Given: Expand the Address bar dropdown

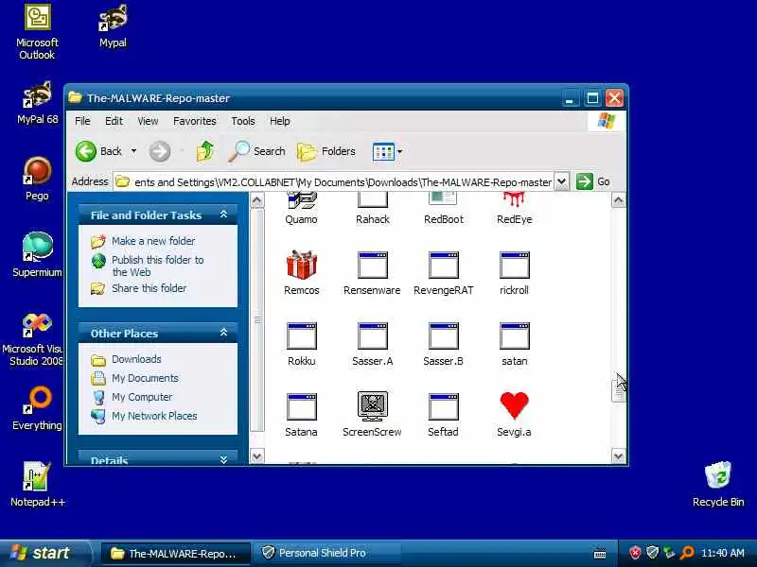Looking at the screenshot, I should 561,181.
